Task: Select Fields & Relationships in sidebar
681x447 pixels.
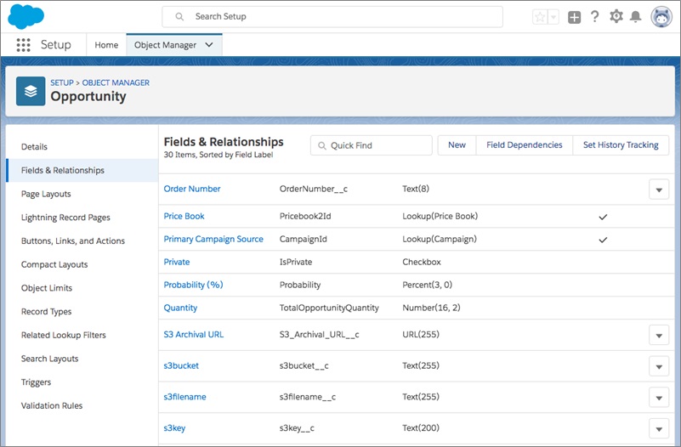Action: point(82,170)
